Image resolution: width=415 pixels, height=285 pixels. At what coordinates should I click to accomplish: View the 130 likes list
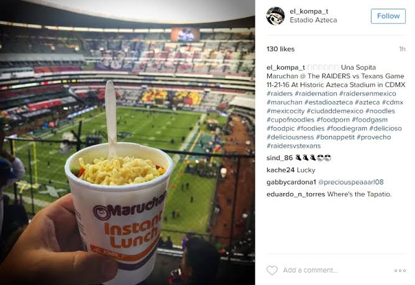(x=281, y=49)
